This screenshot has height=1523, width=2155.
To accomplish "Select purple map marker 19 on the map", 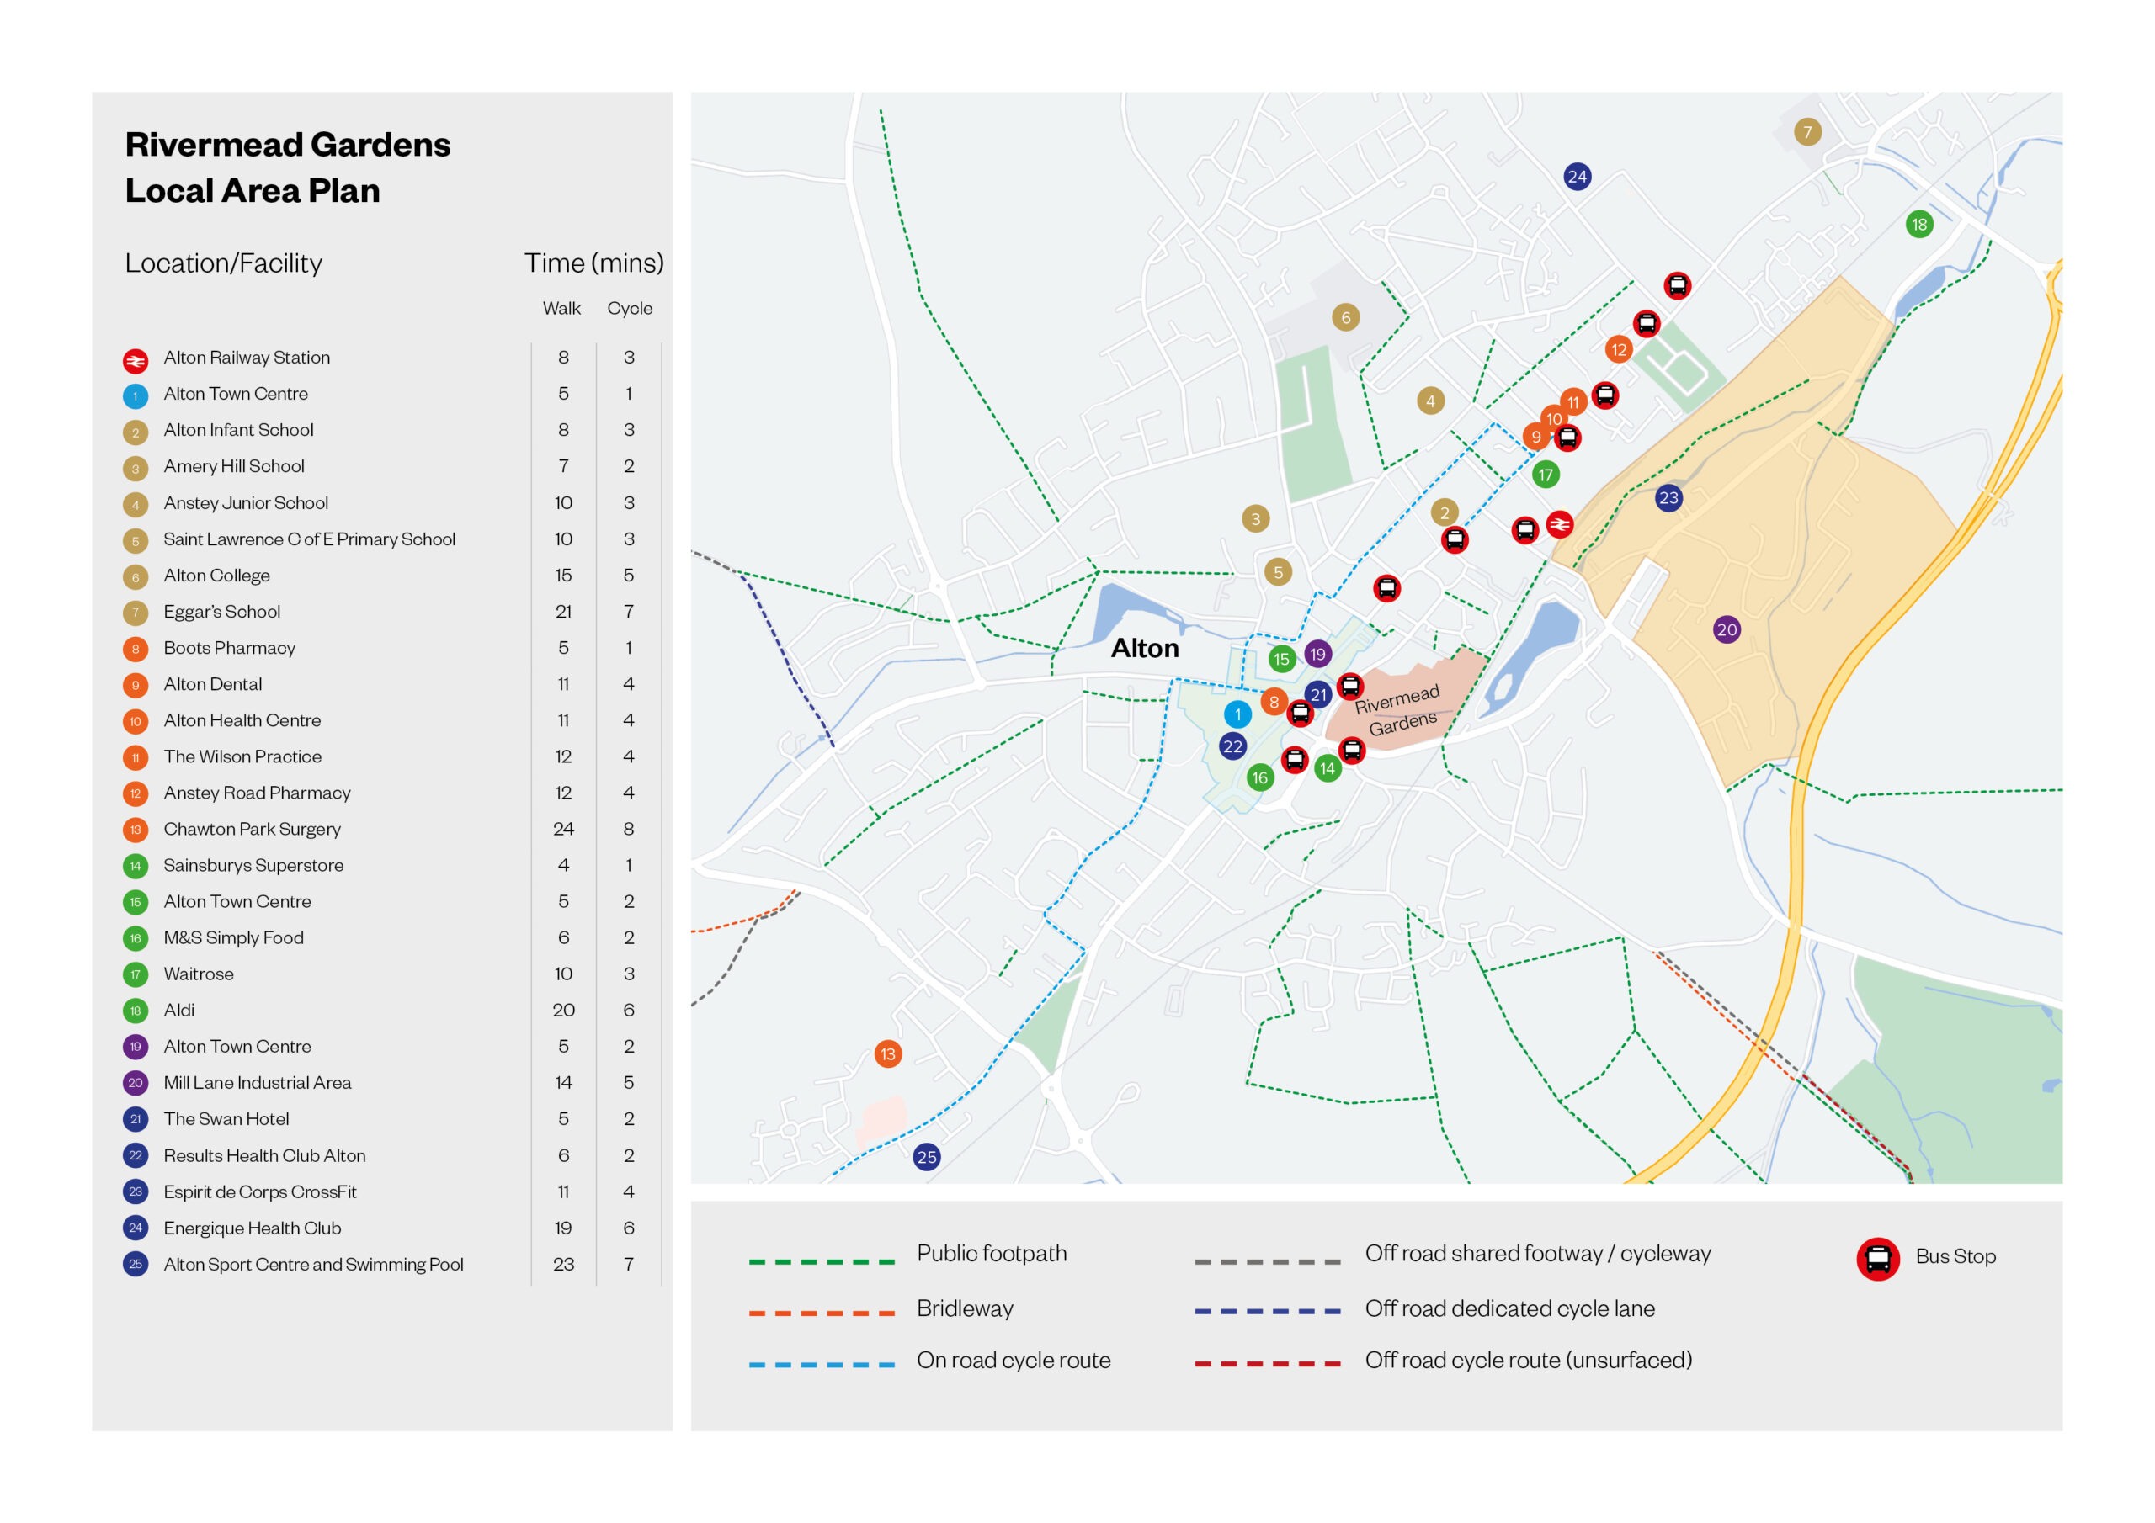I will click(x=1317, y=653).
